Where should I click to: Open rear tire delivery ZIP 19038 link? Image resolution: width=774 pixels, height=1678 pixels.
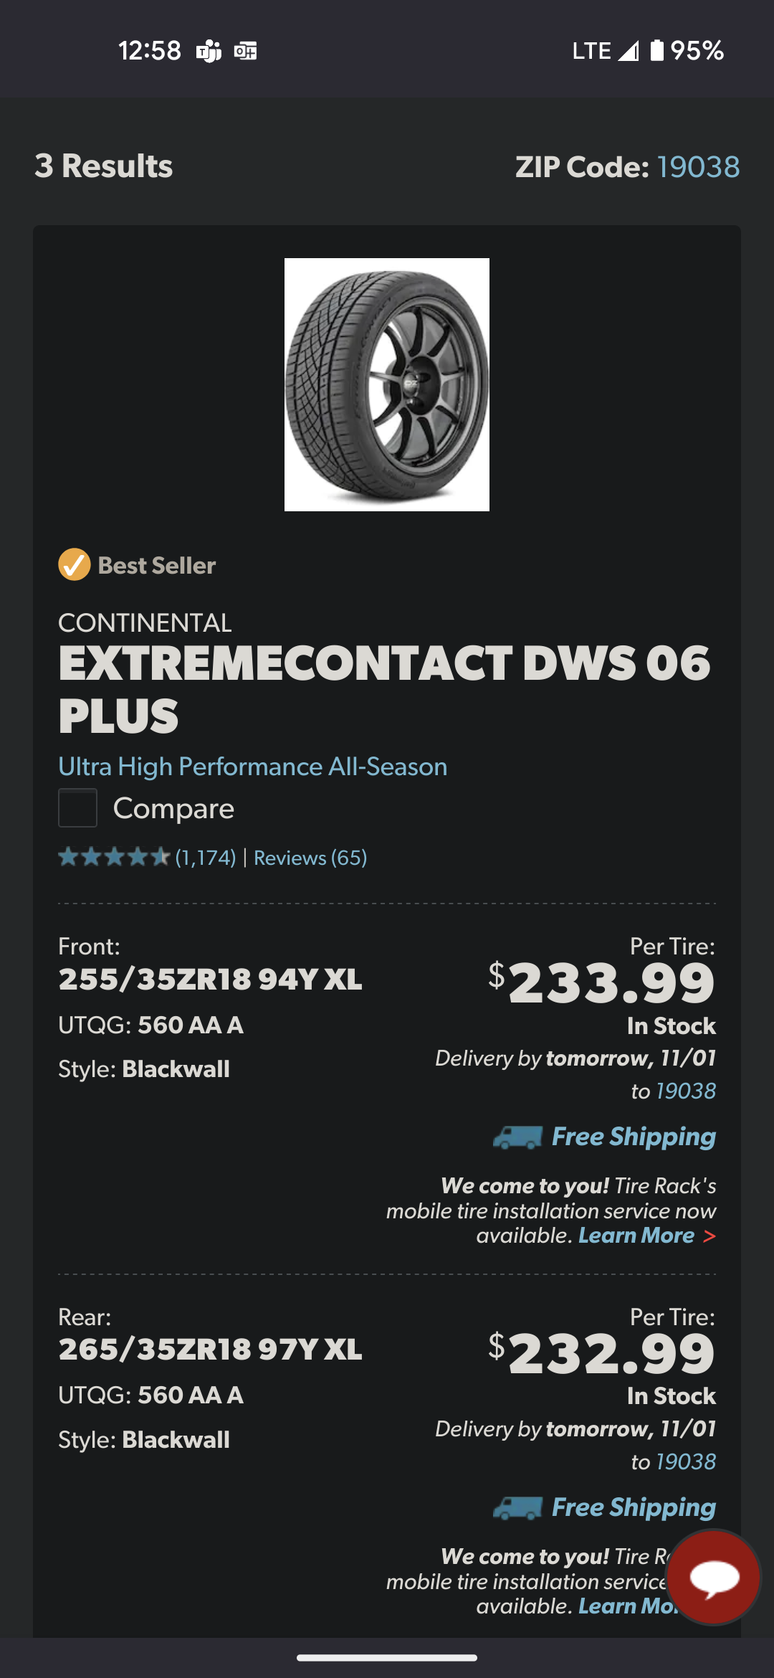(686, 1461)
